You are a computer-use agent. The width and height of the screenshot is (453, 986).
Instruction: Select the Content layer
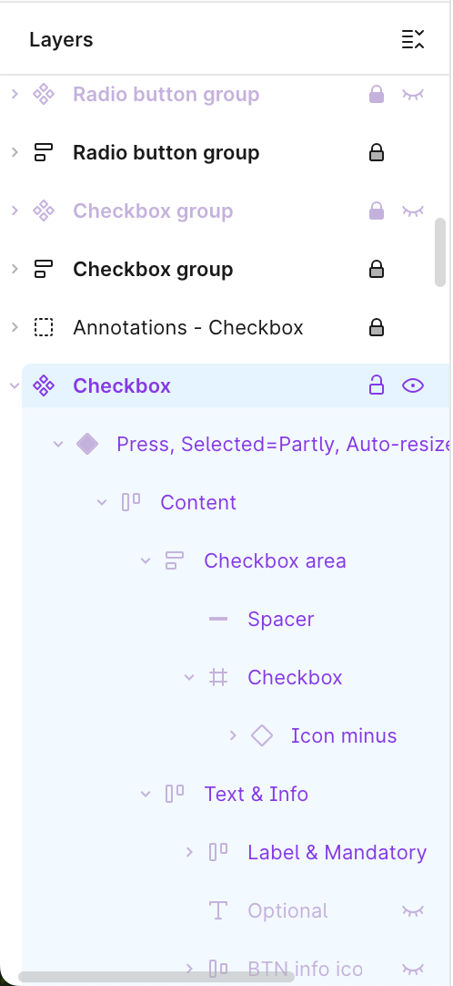point(198,502)
